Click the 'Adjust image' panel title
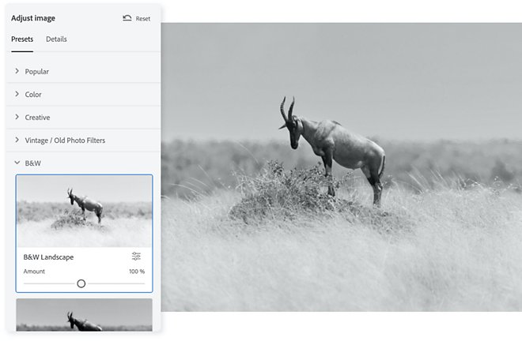 [33, 18]
